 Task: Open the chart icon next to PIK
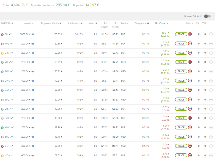pyautogui.click(x=11, y=34)
